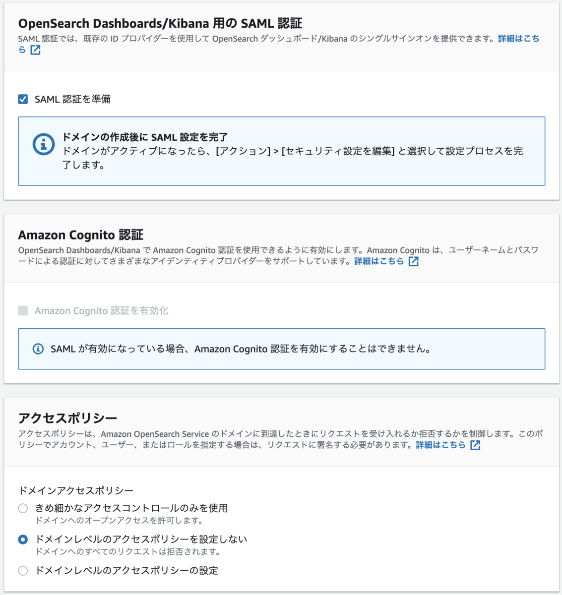
Task: Click the external link icon beside Cognito 詳細はこちら
Action: (x=413, y=261)
